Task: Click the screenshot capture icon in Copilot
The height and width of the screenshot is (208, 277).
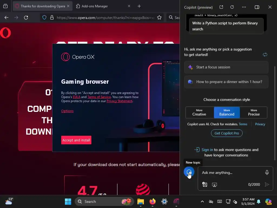Action: 214,185
